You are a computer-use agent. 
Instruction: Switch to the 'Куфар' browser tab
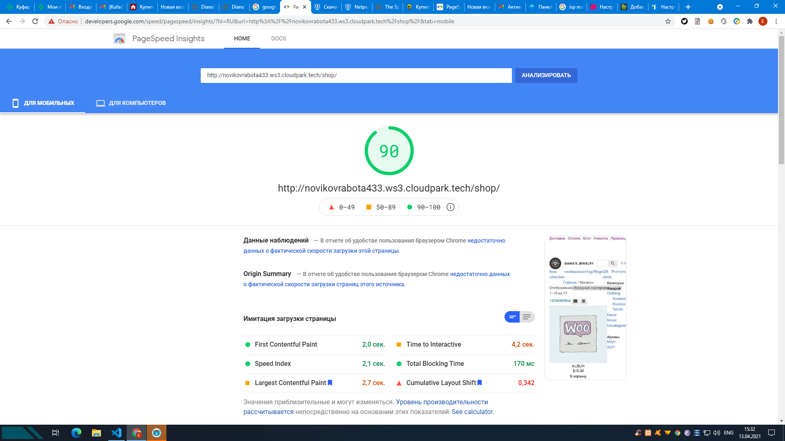click(19, 7)
